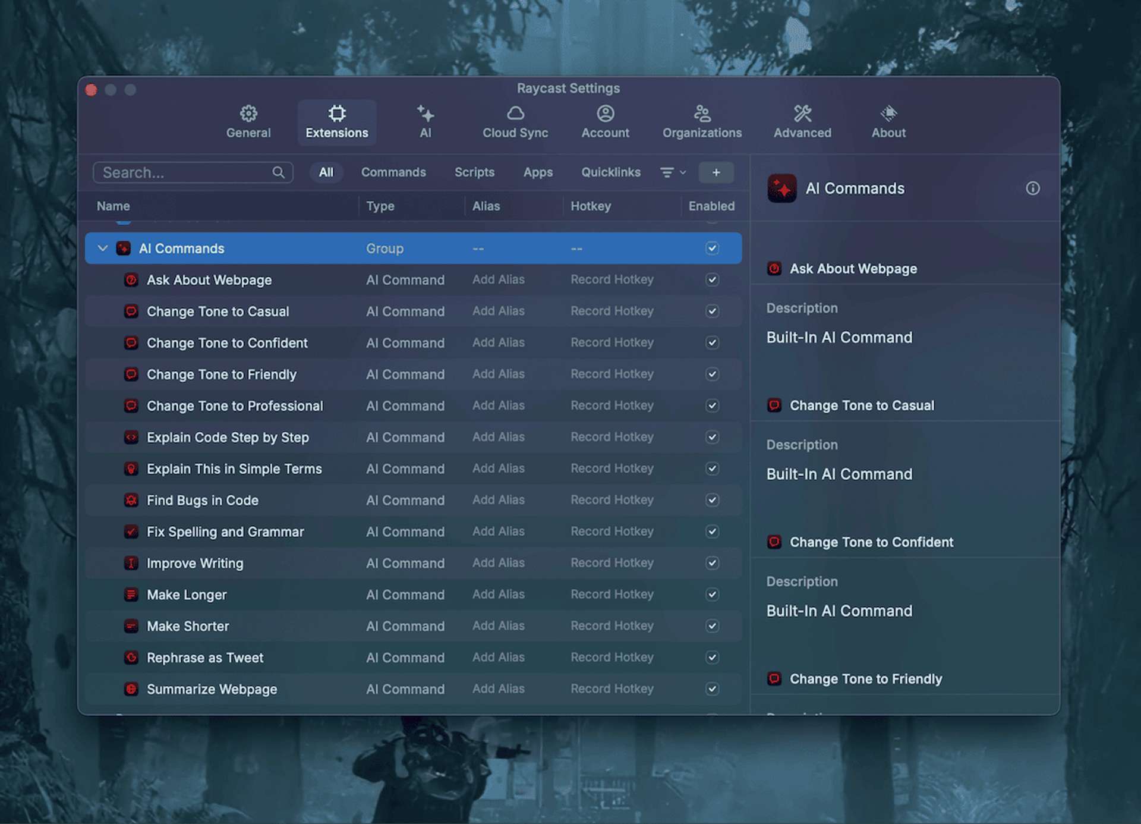The height and width of the screenshot is (824, 1141).
Task: Switch to the AI settings tab
Action: tap(425, 122)
